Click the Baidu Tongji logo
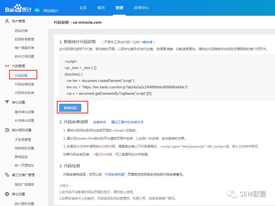Image resolution: width=275 pixels, height=206 pixels. tap(18, 8)
